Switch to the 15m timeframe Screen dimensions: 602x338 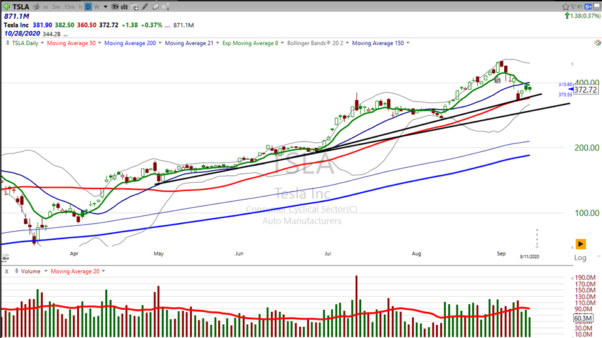click(x=70, y=7)
